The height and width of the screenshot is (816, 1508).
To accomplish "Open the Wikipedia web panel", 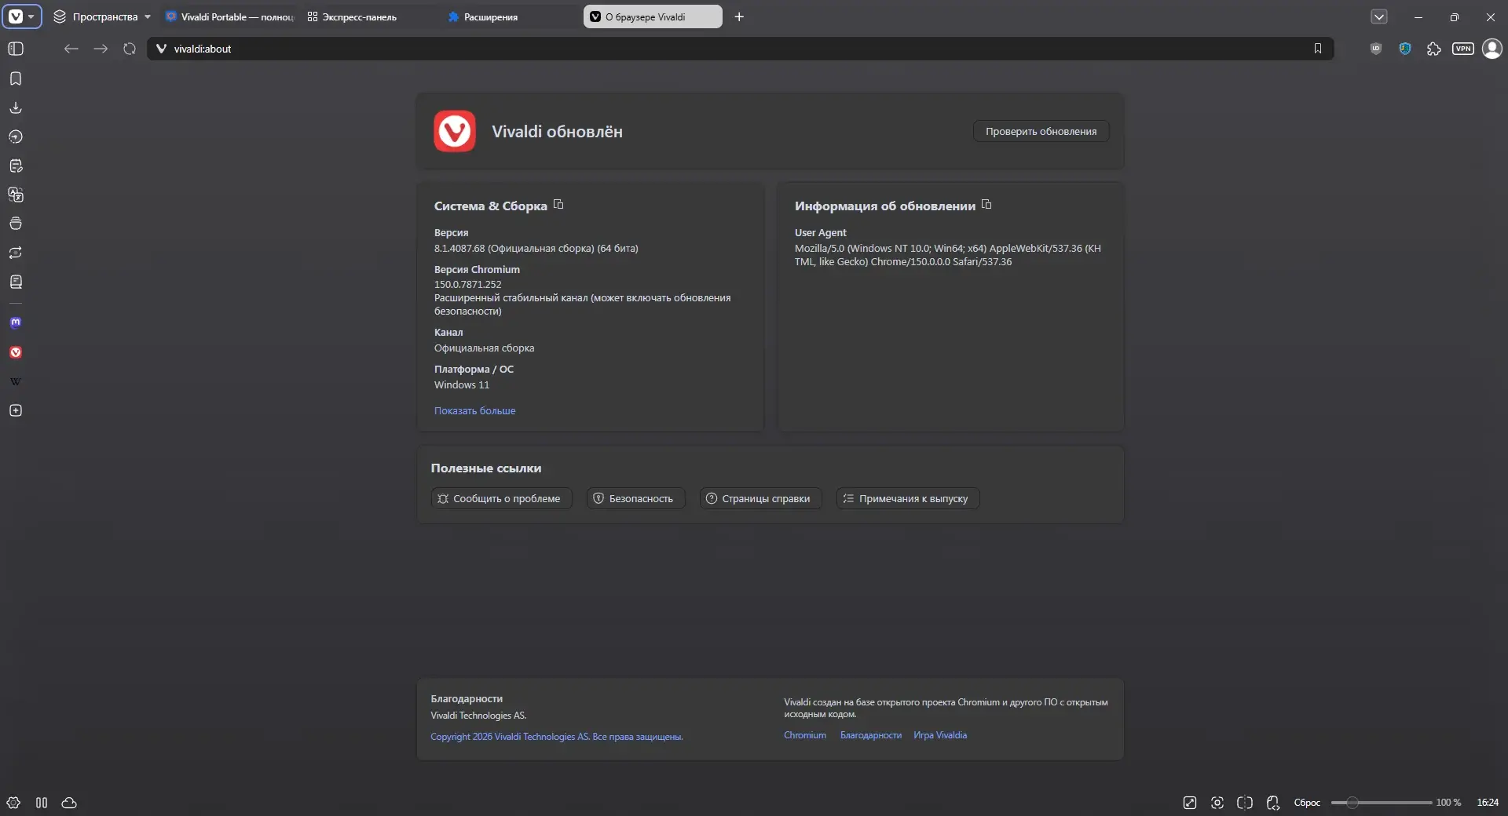I will coord(16,381).
